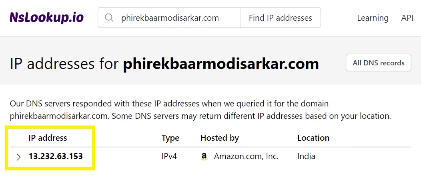Open the Learning menu item

coord(373,18)
